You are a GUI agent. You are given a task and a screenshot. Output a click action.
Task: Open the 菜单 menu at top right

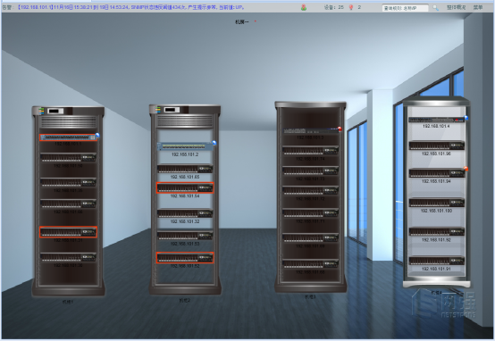coord(478,7)
